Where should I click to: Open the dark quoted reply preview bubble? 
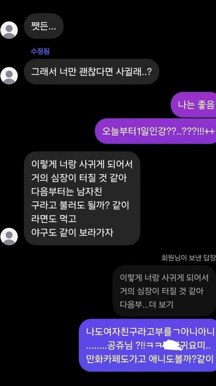point(164,291)
